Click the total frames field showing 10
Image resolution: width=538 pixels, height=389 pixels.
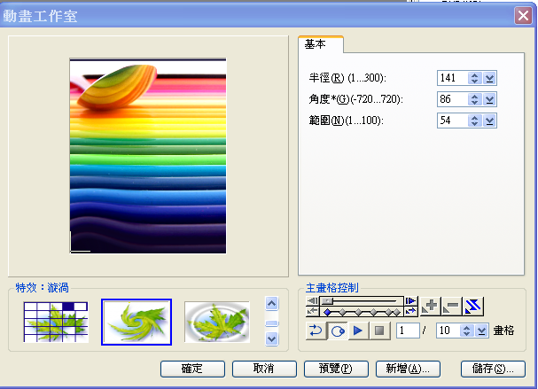[448, 331]
